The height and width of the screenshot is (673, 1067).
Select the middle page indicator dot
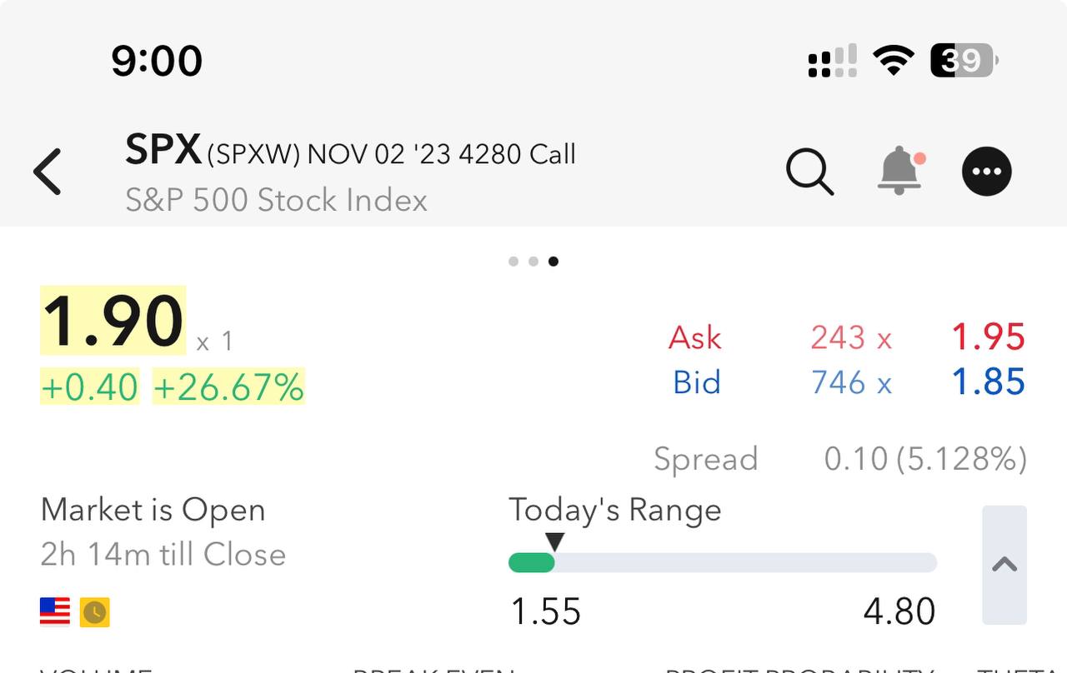pyautogui.click(x=533, y=262)
